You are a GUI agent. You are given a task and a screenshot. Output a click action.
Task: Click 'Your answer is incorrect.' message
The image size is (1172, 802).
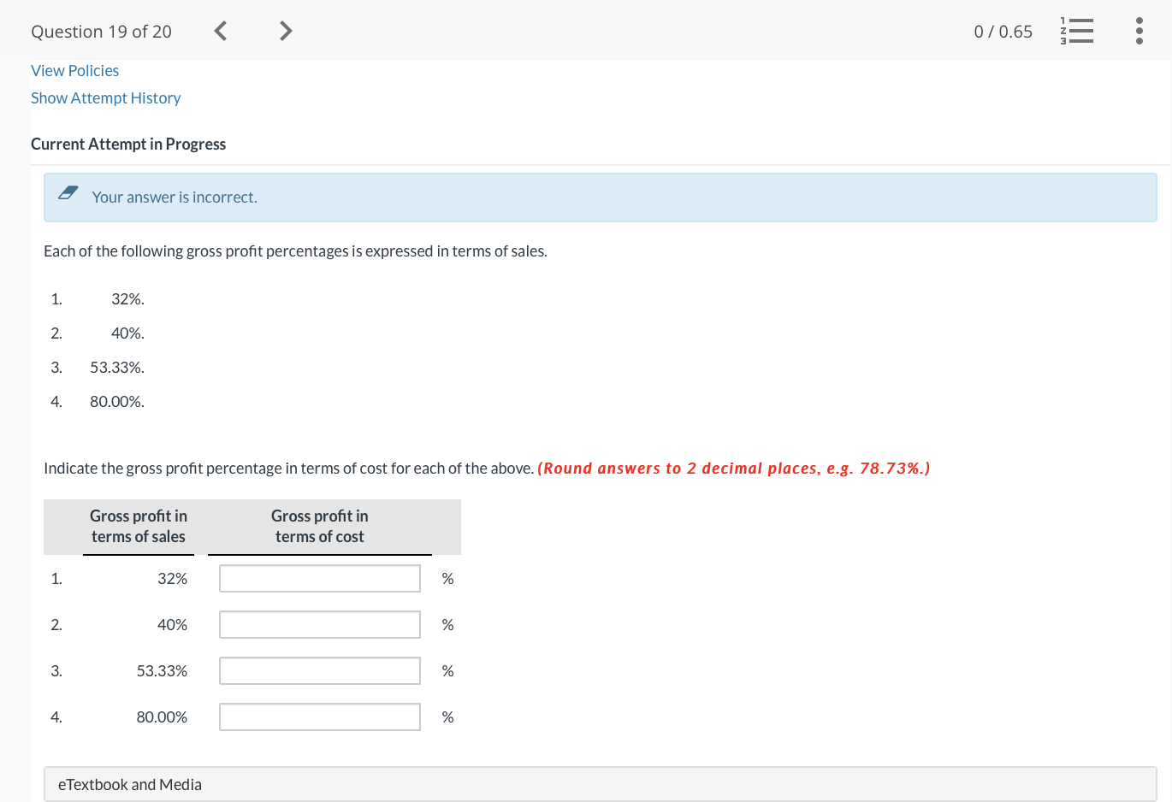point(175,198)
